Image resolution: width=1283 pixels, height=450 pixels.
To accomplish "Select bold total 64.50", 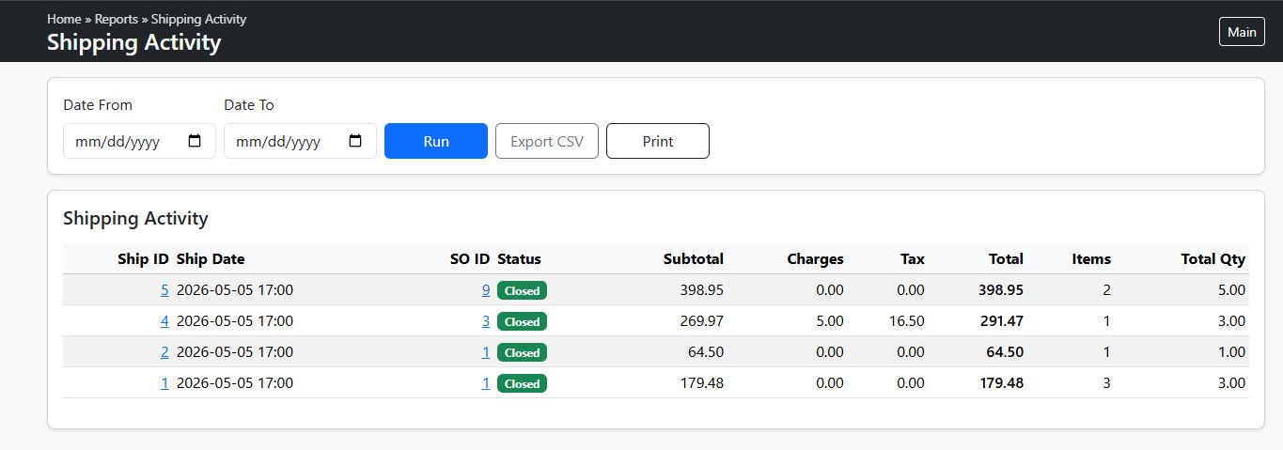I will tap(1005, 351).
